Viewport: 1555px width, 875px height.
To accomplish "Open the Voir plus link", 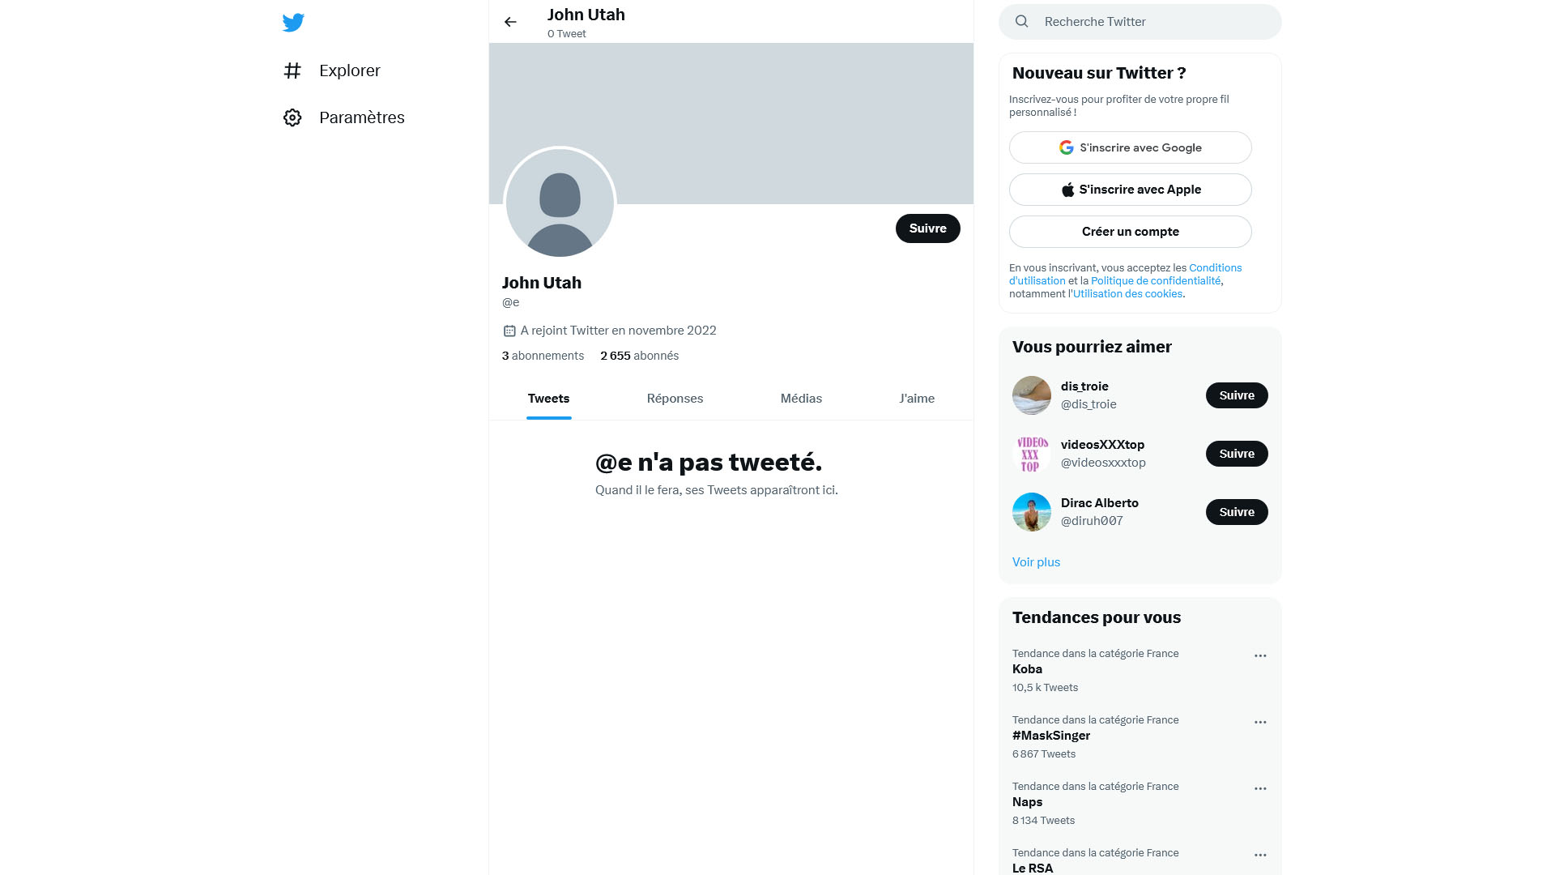I will point(1036,562).
